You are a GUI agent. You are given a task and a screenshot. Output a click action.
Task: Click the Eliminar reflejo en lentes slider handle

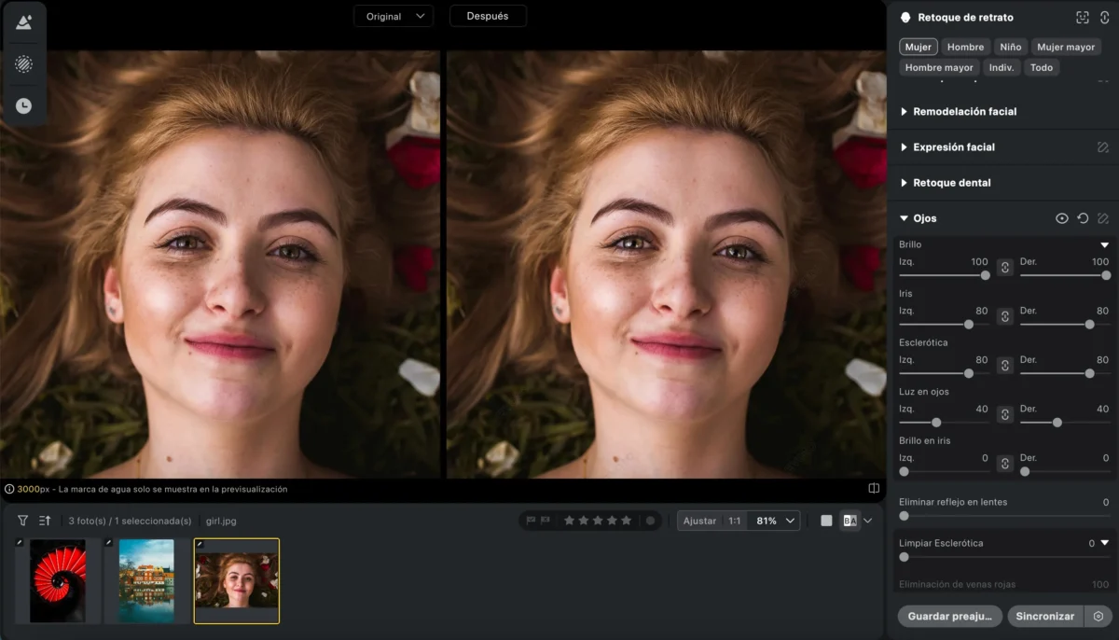pos(904,516)
